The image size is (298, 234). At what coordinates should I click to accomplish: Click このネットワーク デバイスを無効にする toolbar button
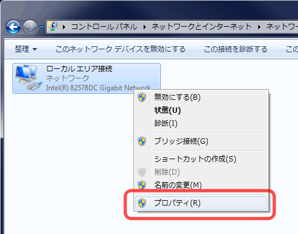(121, 49)
